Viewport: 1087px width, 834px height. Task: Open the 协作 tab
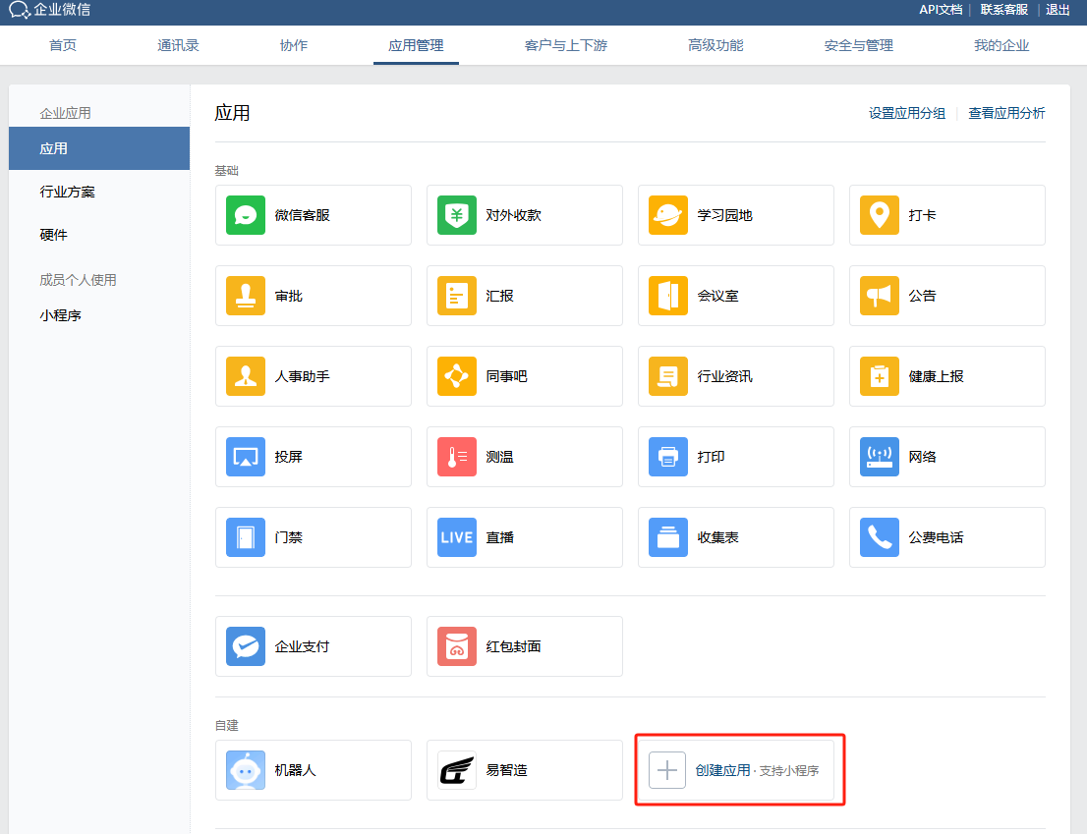294,46
